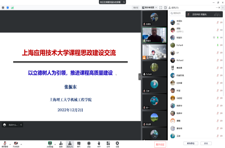225x148 pixels.
Task: Click the avatar of member Richard
Action: (172, 60)
